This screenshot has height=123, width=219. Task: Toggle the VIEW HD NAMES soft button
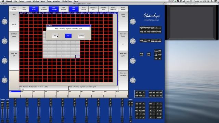44,9
